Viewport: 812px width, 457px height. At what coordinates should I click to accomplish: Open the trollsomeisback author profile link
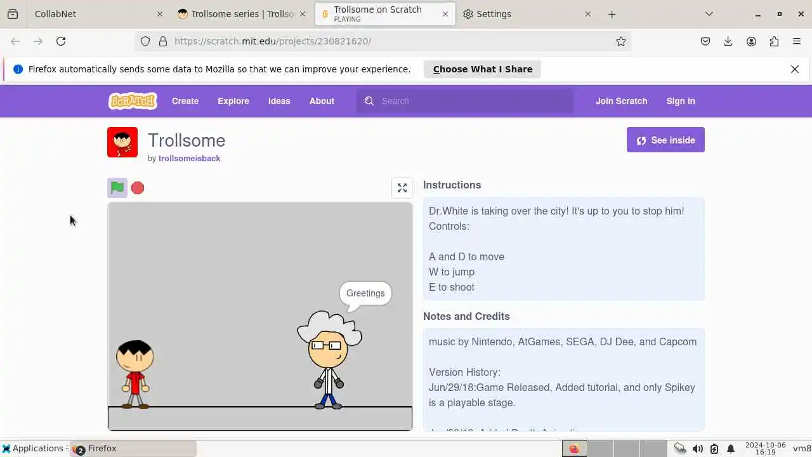pyautogui.click(x=189, y=158)
